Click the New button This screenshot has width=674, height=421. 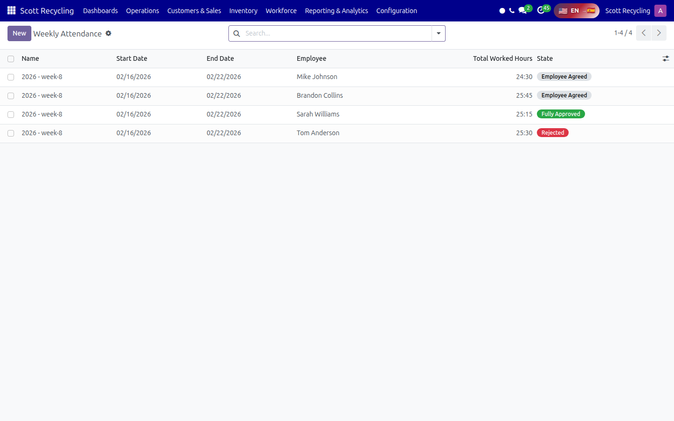tap(19, 33)
